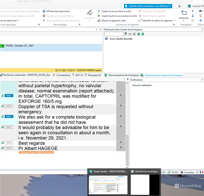
Task: Expand the Actions sur le segment launcher
Action: coord(174,24)
